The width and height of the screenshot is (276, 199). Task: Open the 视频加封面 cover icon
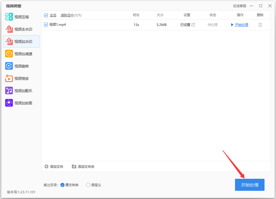pyautogui.click(x=9, y=103)
